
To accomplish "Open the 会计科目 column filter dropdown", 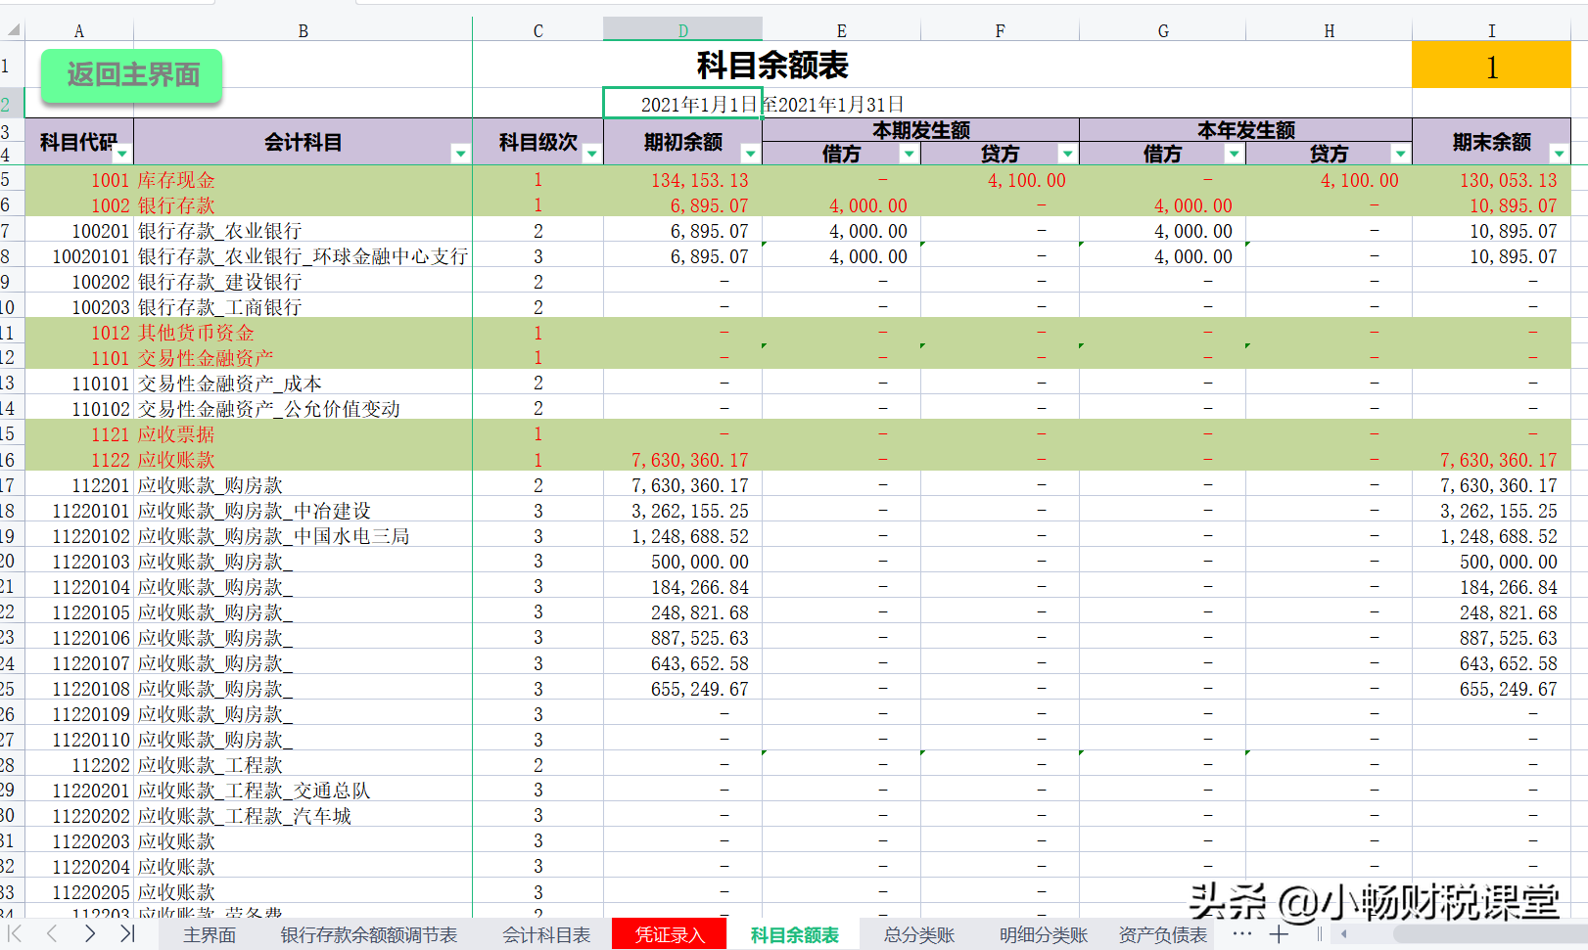I will pos(460,154).
